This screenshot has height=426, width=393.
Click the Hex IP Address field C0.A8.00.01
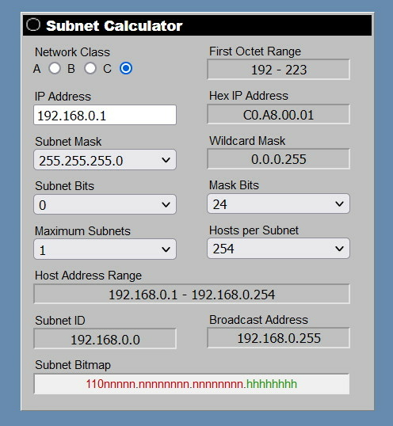278,114
